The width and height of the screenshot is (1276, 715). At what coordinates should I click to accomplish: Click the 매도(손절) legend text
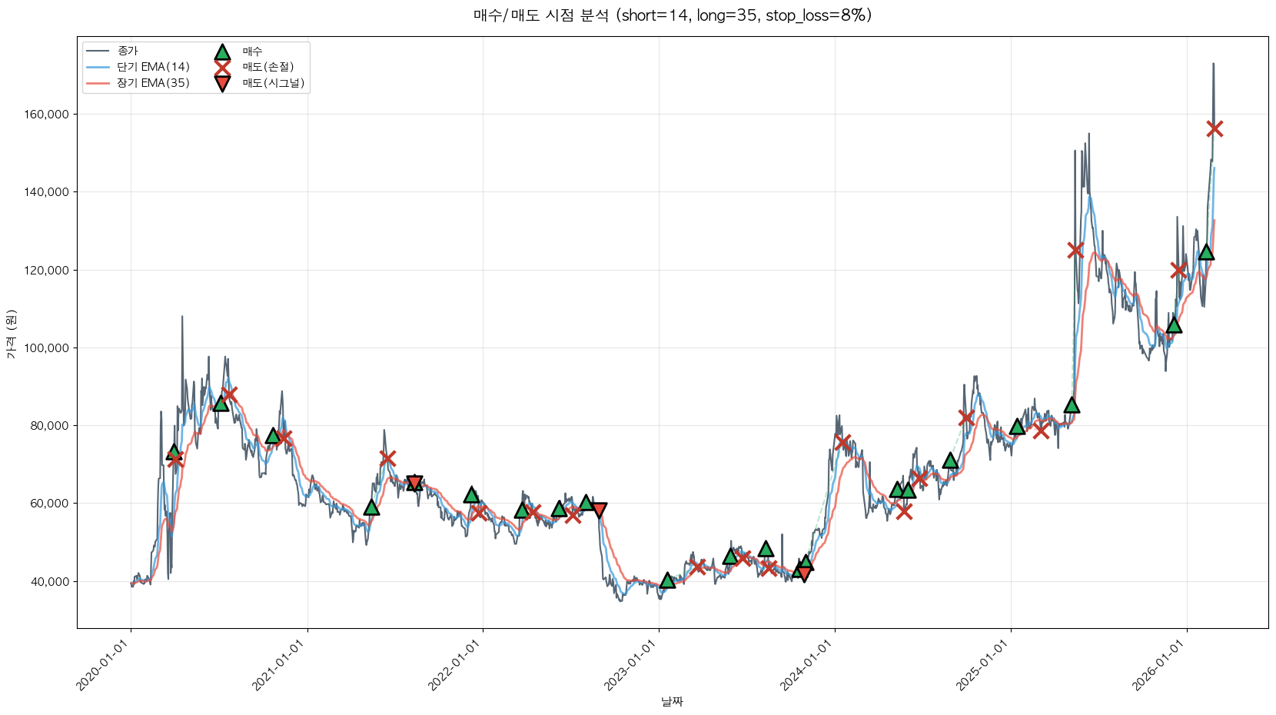pos(268,68)
